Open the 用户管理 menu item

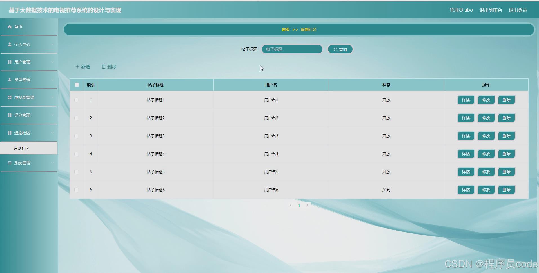click(29, 62)
